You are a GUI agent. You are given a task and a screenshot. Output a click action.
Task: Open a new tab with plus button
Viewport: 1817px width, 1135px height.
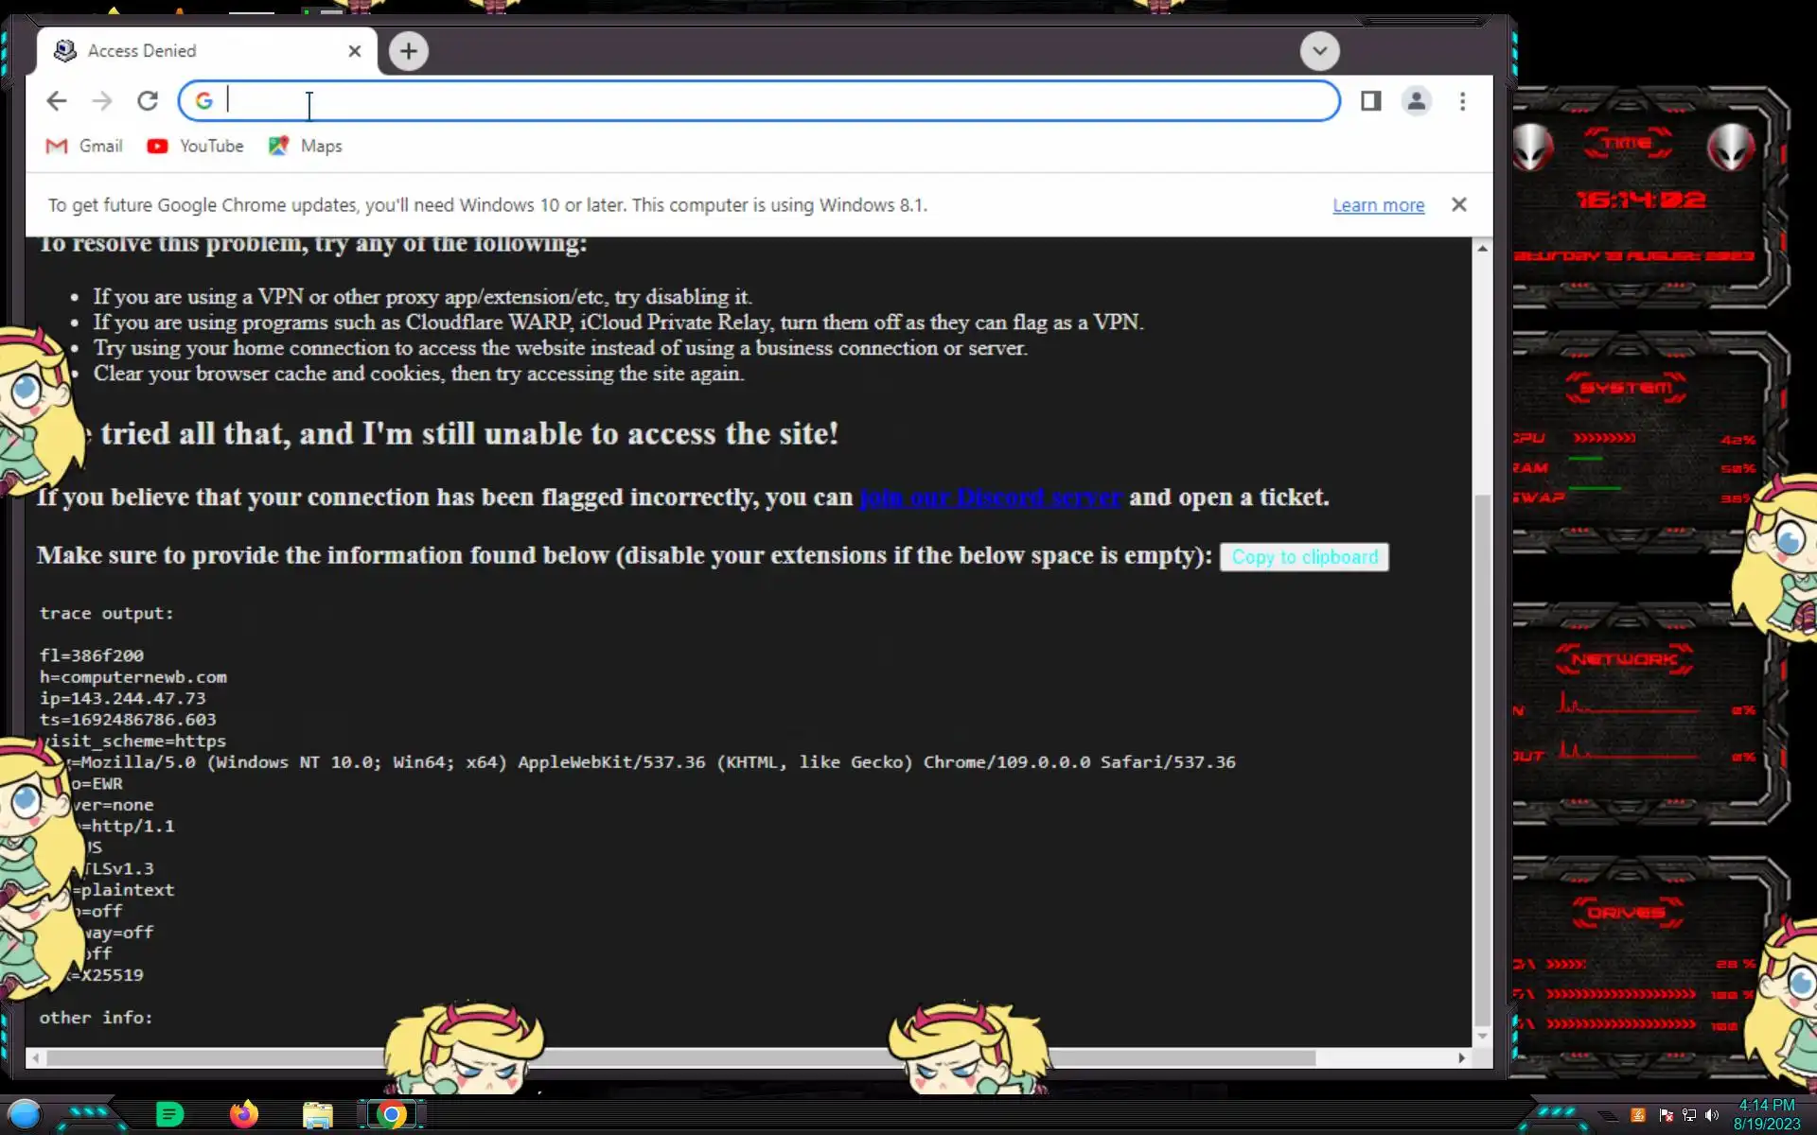[x=409, y=51]
